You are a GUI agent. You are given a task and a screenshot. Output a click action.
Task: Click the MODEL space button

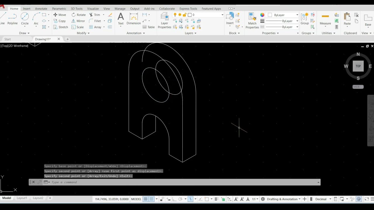pos(136,199)
